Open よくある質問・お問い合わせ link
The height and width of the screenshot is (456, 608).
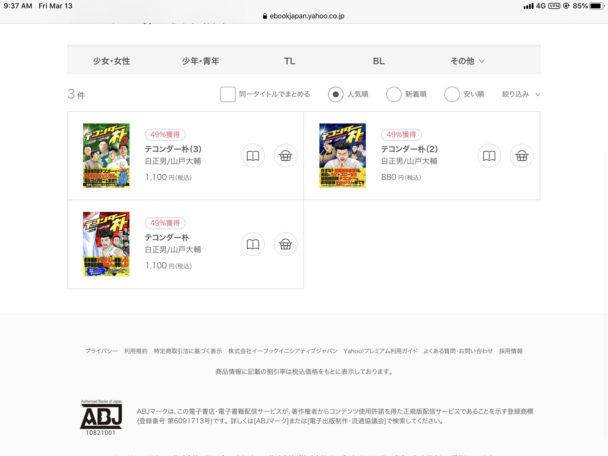[458, 351]
